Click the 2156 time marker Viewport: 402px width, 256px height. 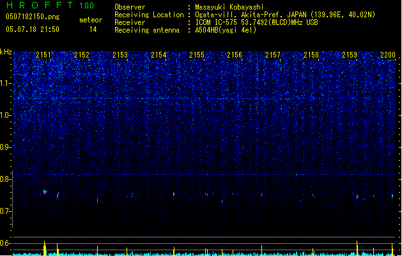[x=235, y=55]
